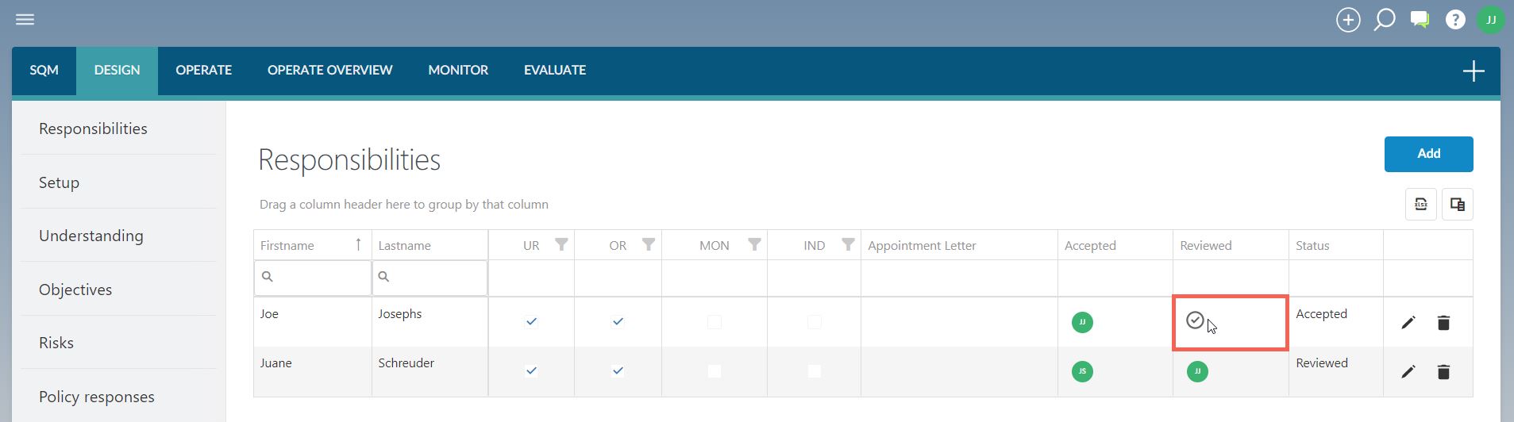
Task: Delete Juane Schreuder row with trash icon
Action: tap(1443, 371)
